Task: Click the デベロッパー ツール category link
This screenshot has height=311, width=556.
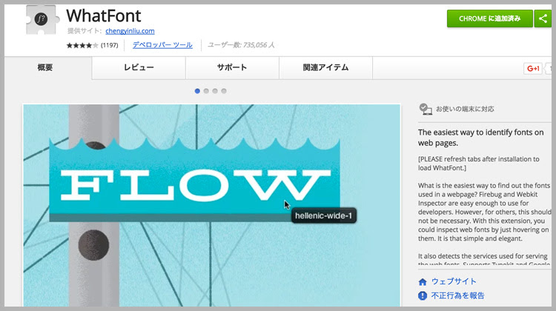Action: [162, 45]
